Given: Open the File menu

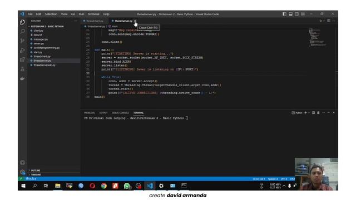Looking at the screenshot, I should click(x=30, y=14).
